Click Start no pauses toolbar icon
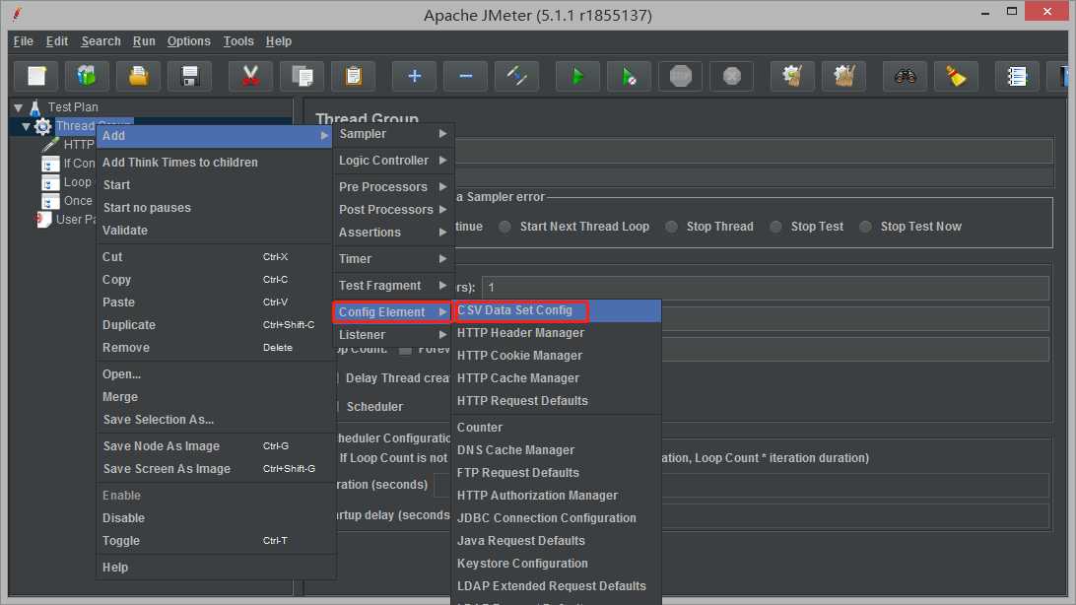 tap(629, 76)
